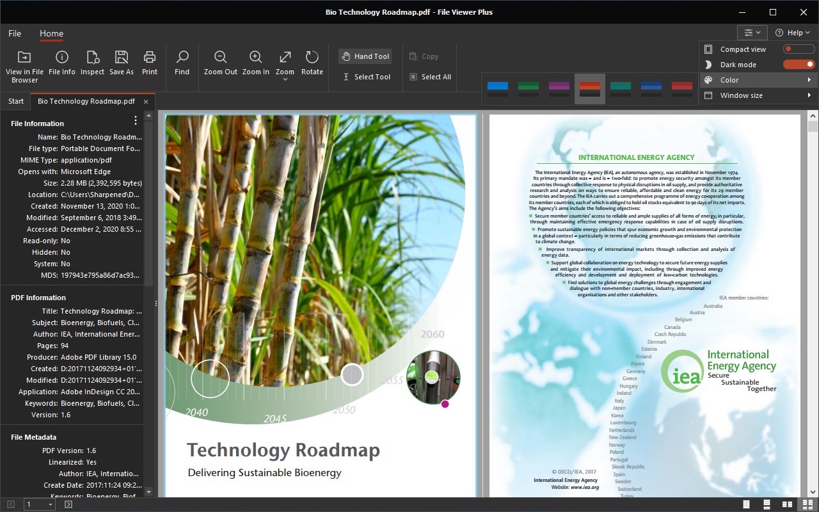Click the info panel scrollbar up arrow
The width and height of the screenshot is (819, 512).
click(149, 116)
